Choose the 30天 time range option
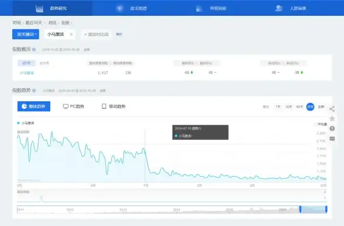 point(289,107)
